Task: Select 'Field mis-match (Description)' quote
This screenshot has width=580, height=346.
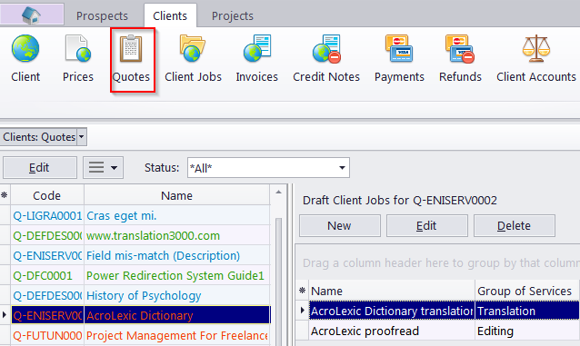Action: pos(177,255)
